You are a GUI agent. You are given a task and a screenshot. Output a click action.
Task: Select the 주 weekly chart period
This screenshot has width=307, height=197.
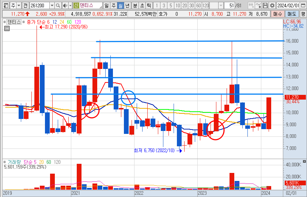[114, 5]
